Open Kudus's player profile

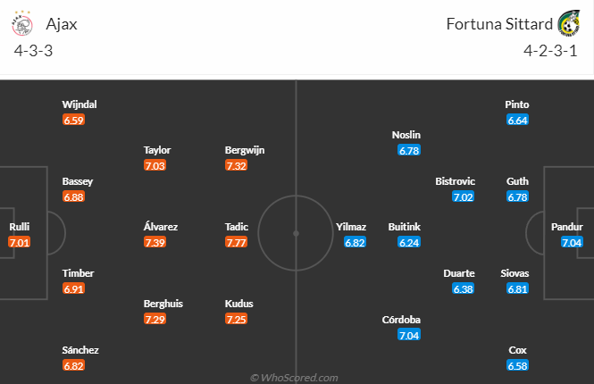[x=239, y=304]
